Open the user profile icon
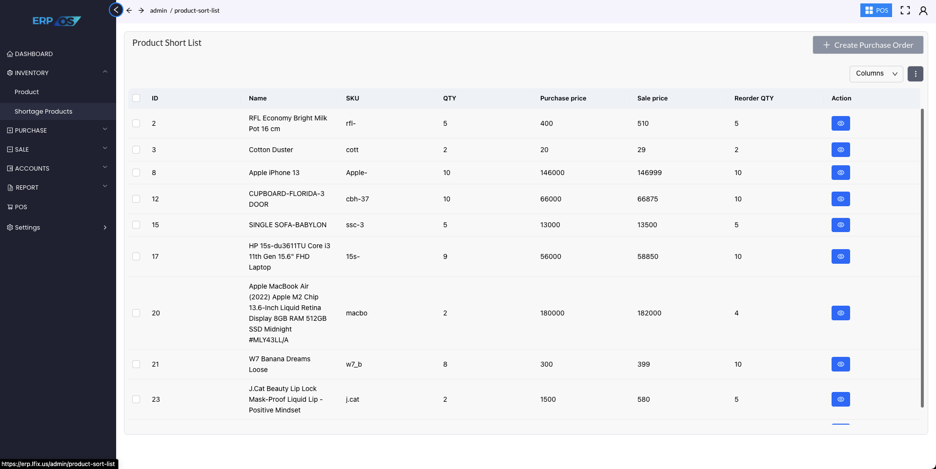Screen dimensions: 936x469 (923, 10)
